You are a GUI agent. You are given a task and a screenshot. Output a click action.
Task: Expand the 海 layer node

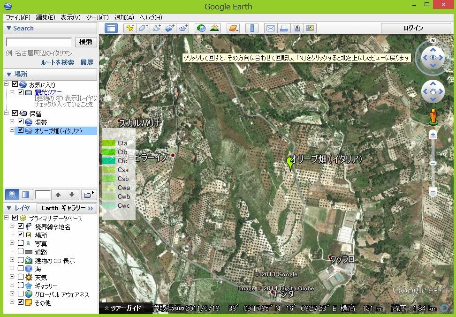12,268
